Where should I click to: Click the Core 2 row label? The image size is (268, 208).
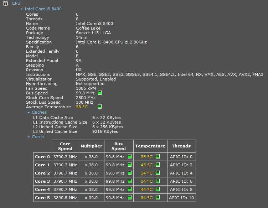point(42,173)
